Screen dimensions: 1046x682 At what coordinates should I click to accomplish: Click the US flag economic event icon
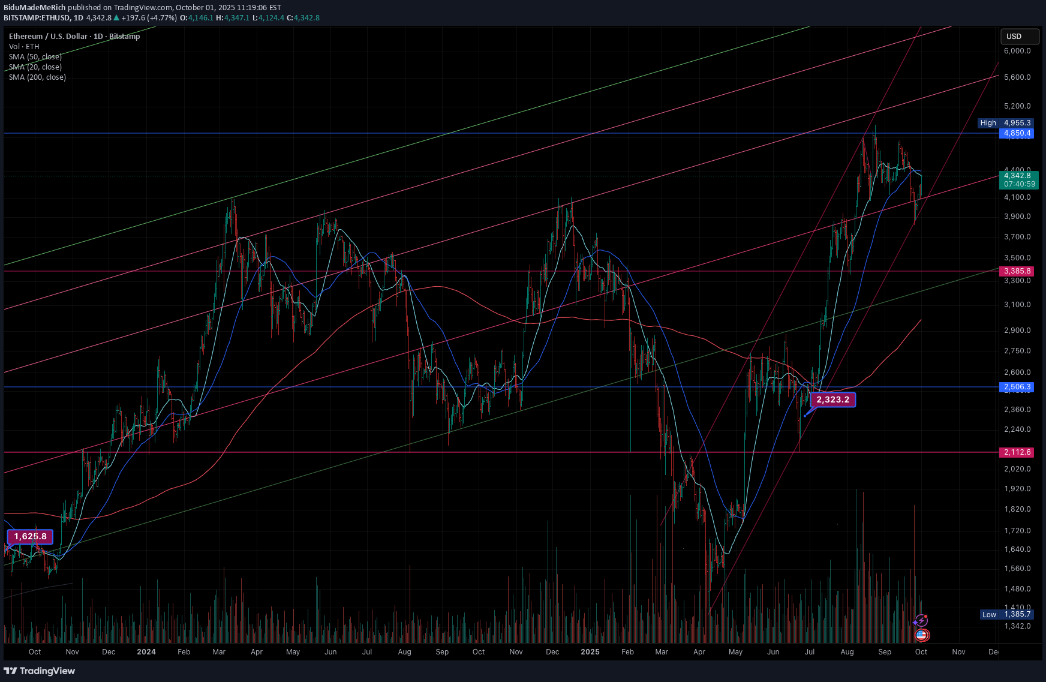[x=922, y=635]
